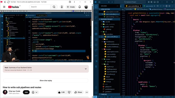The image size is (175, 98).
Task: Expand the node_modules folder
Action: [x=109, y=24]
